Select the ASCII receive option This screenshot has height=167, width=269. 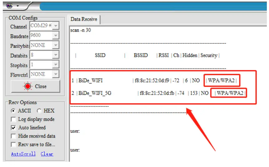[x=13, y=111]
